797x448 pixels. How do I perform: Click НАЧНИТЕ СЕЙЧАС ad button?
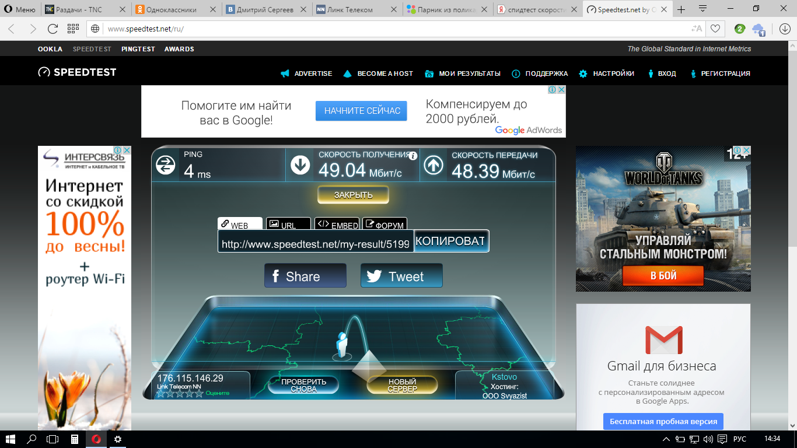361,111
